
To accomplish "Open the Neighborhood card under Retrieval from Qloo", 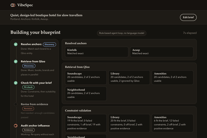I will click(86, 94).
